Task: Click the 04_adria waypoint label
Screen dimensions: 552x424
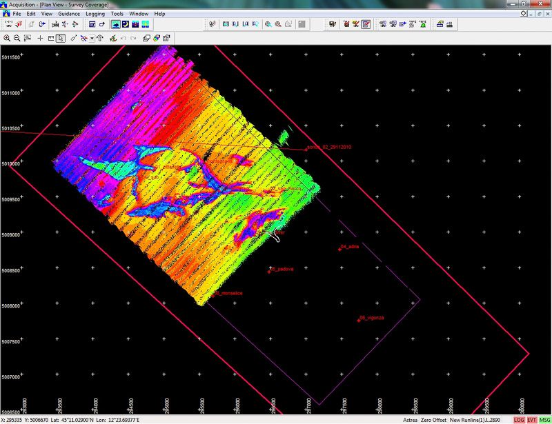Action: coord(351,246)
